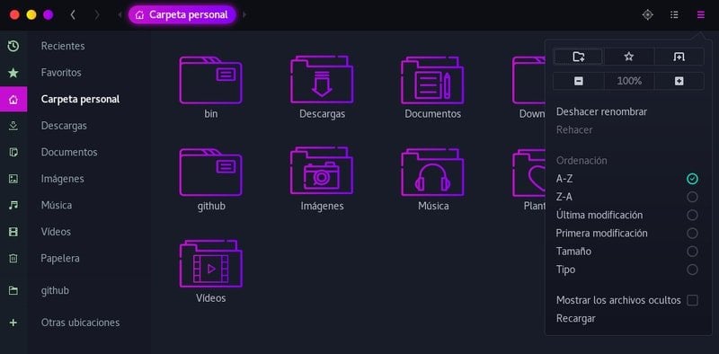
Task: Open Documentos label in the sidebar
Action: point(69,152)
